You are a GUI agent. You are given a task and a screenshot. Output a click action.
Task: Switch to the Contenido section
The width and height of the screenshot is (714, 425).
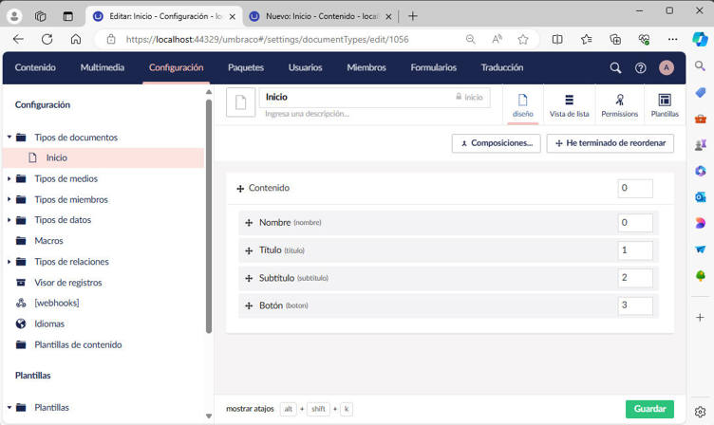pyautogui.click(x=35, y=68)
